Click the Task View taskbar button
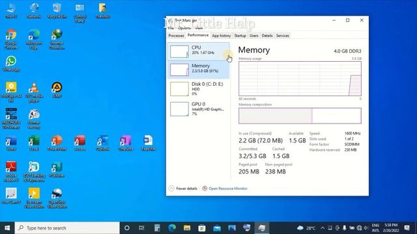417x234 pixels. [141, 228]
